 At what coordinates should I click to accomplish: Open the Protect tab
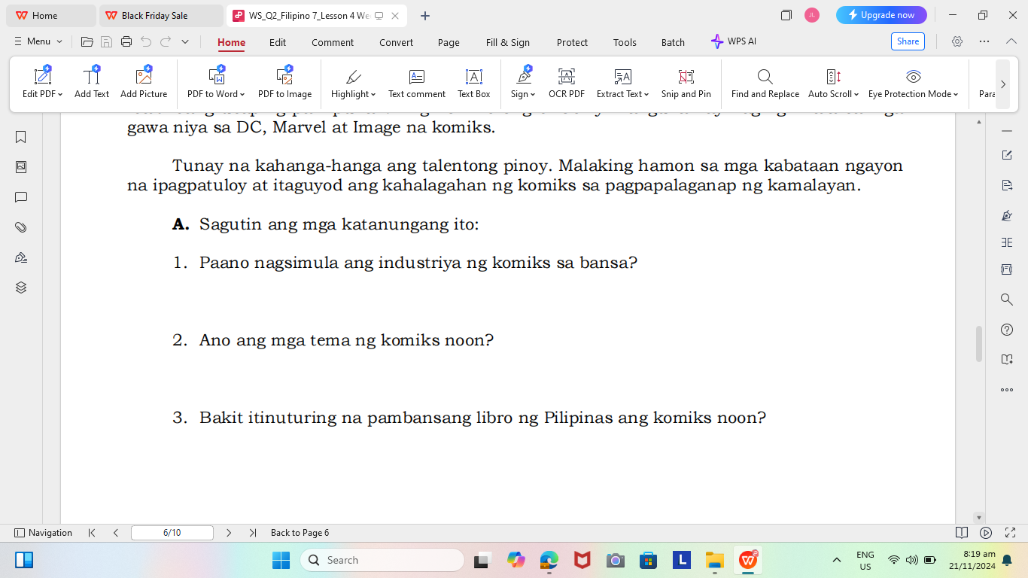click(572, 42)
